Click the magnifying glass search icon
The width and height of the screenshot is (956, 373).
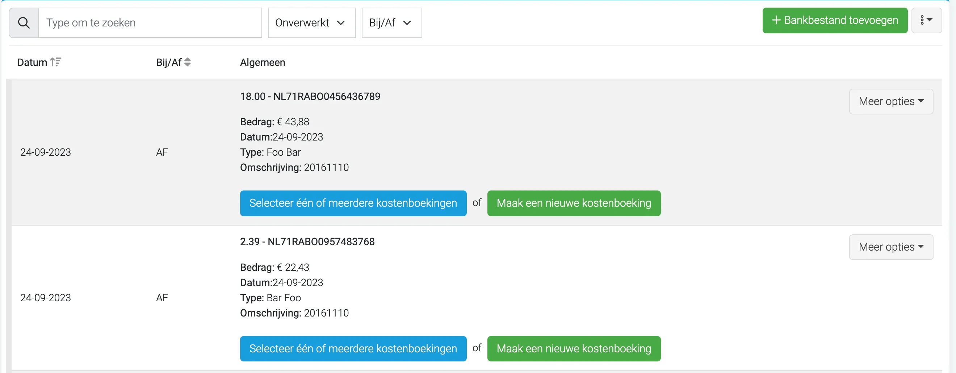tap(24, 23)
